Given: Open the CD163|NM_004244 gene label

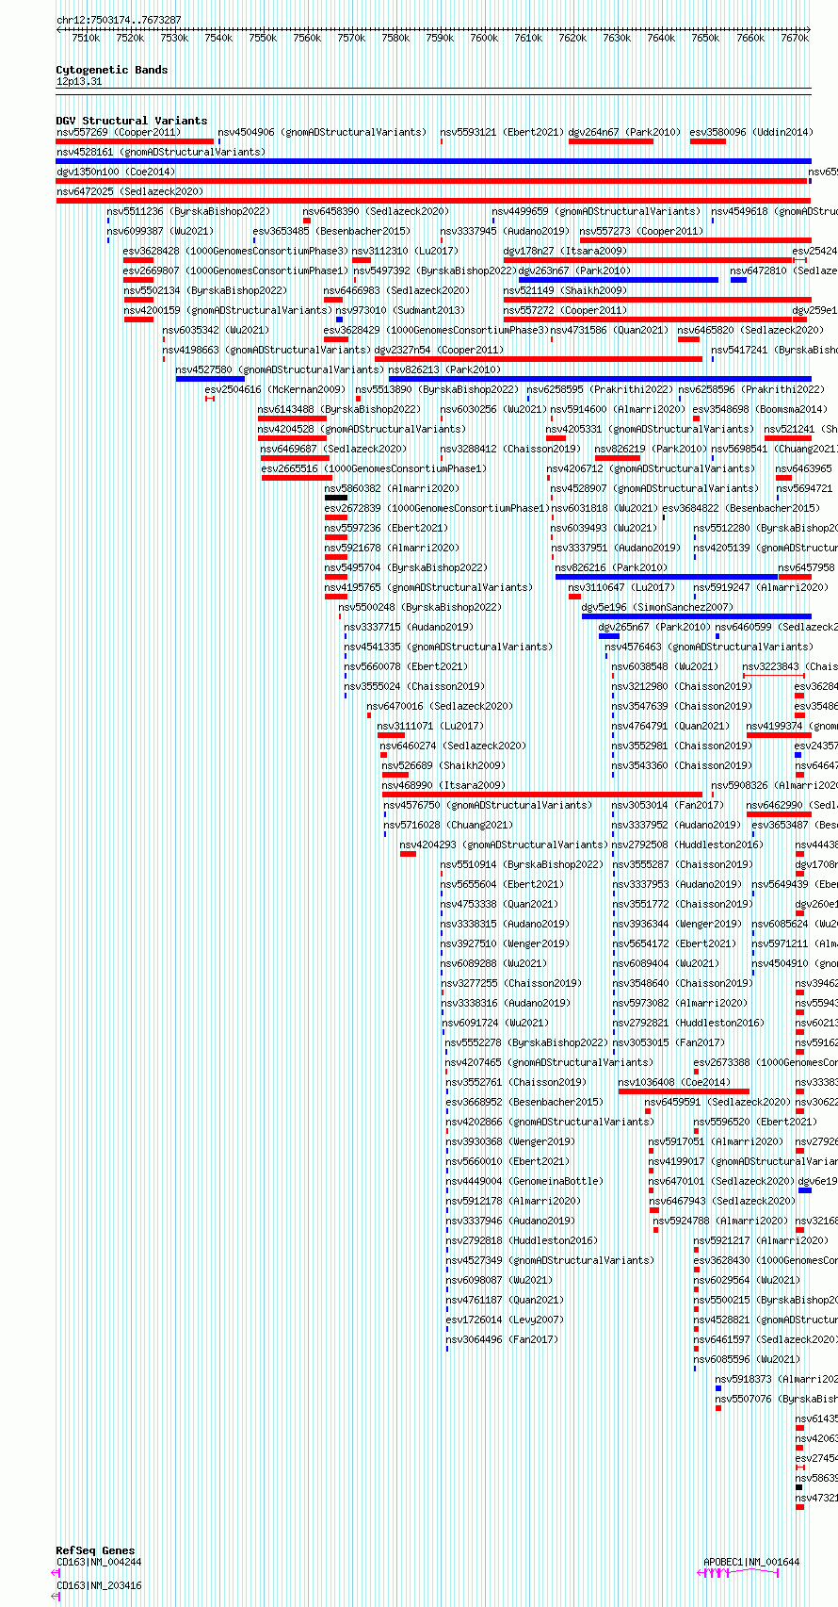Looking at the screenshot, I should 99,1562.
